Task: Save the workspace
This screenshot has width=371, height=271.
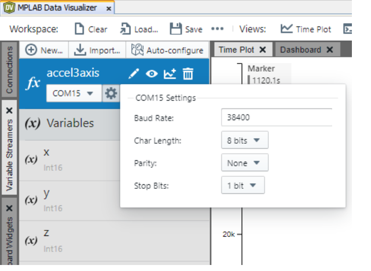Action: tap(186, 29)
